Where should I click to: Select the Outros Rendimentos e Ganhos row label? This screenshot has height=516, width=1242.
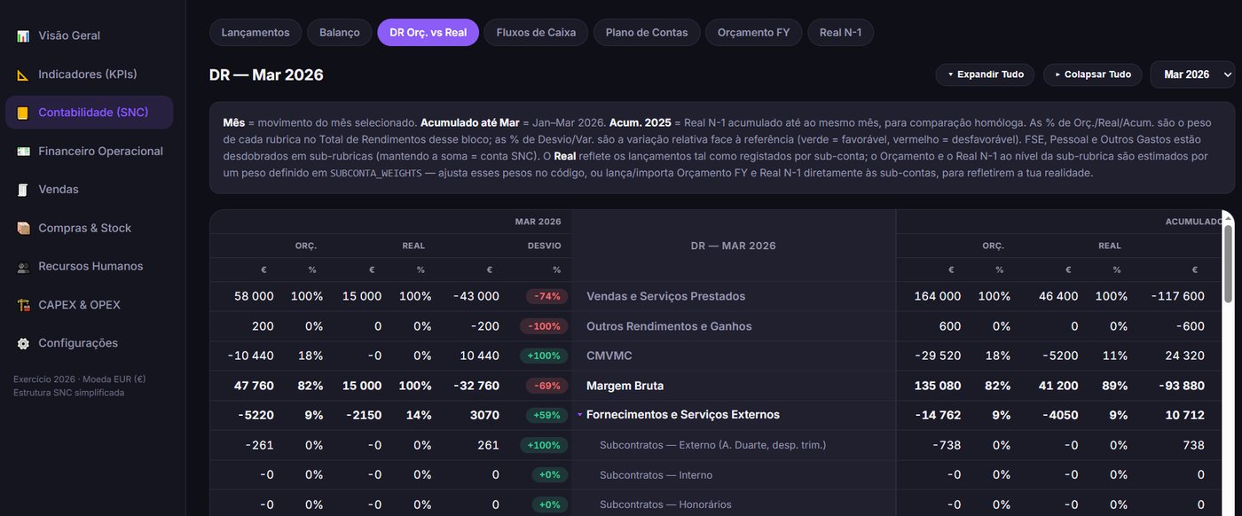click(669, 326)
